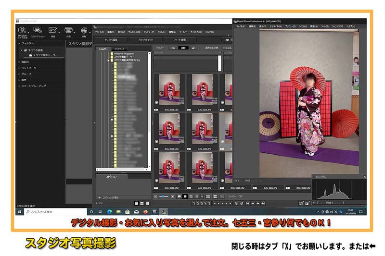
Task: Select the スタジオ撮影データー folder in ImageBrowser
Action: (x=43, y=55)
